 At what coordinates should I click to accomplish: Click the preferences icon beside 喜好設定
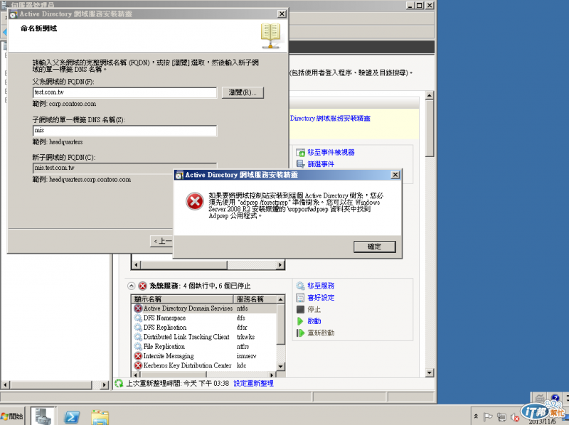click(300, 298)
